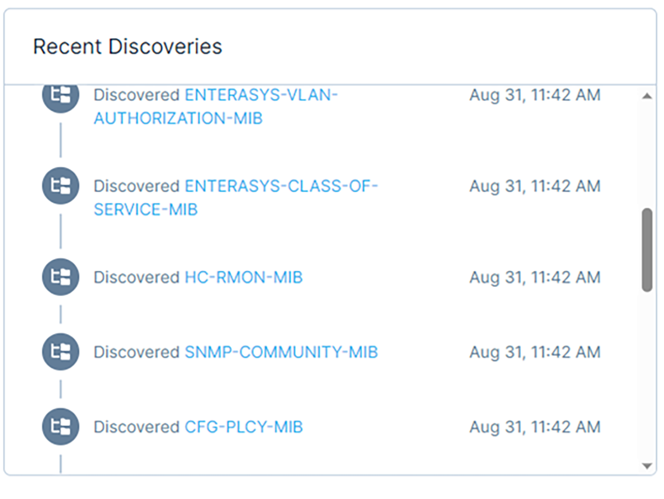The image size is (664, 499).
Task: Click the icon beside ENTERASYS-VLAN-AUTHORIZATION-MIB discovery
Action: point(60,96)
